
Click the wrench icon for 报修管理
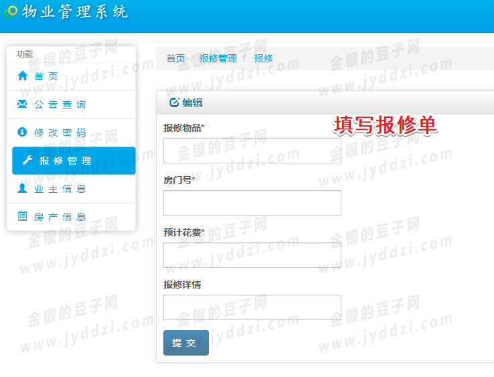click(x=27, y=160)
